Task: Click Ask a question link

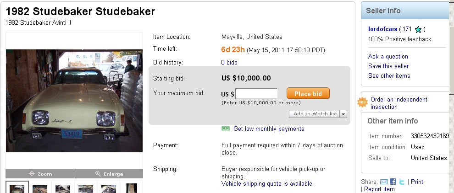Action: (388, 57)
